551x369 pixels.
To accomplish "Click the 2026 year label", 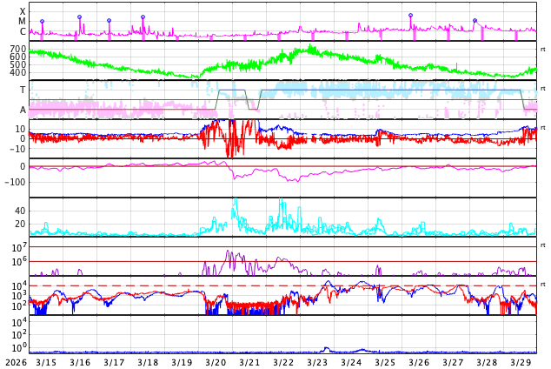I will tap(16, 362).
